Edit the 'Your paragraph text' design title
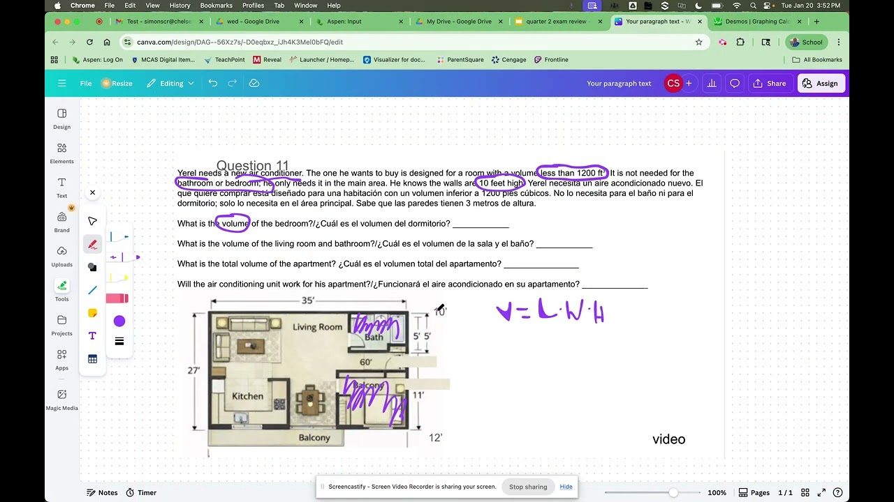The image size is (894, 502). click(619, 83)
